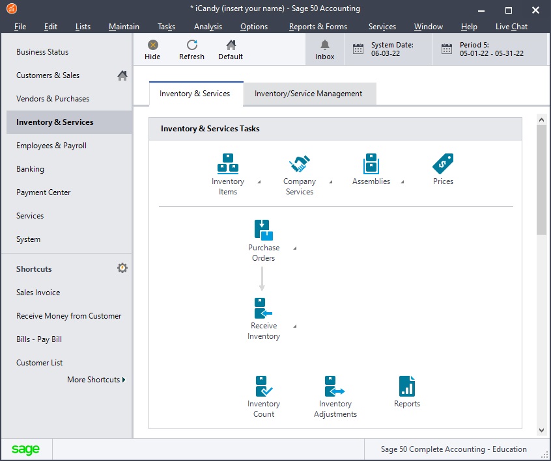Open Live Chat from the menu bar
This screenshot has height=461, width=551.
click(512, 27)
